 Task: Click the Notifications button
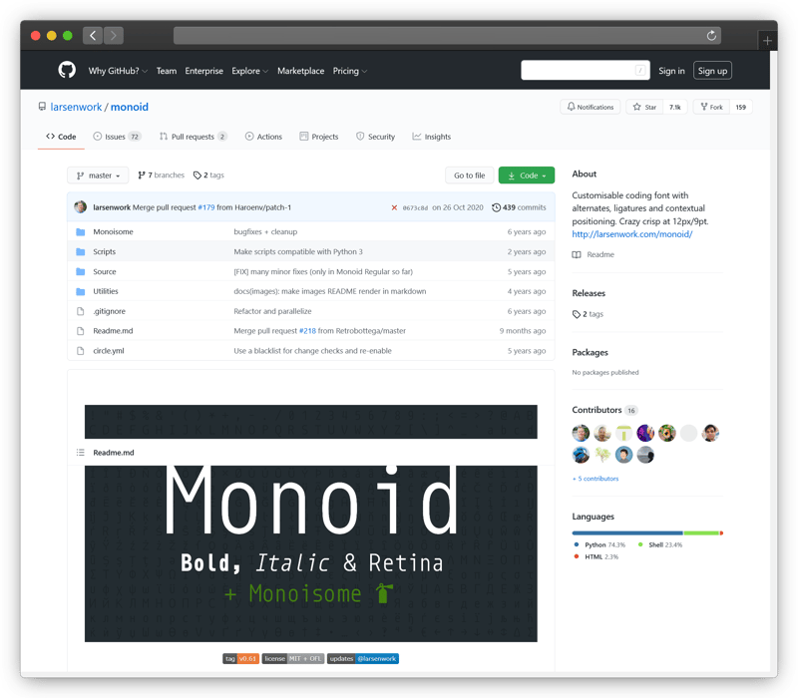[x=591, y=107]
